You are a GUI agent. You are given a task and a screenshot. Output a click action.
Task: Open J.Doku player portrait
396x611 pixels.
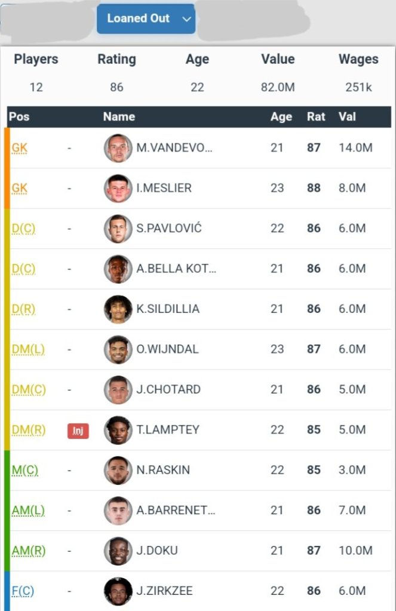[x=118, y=551]
